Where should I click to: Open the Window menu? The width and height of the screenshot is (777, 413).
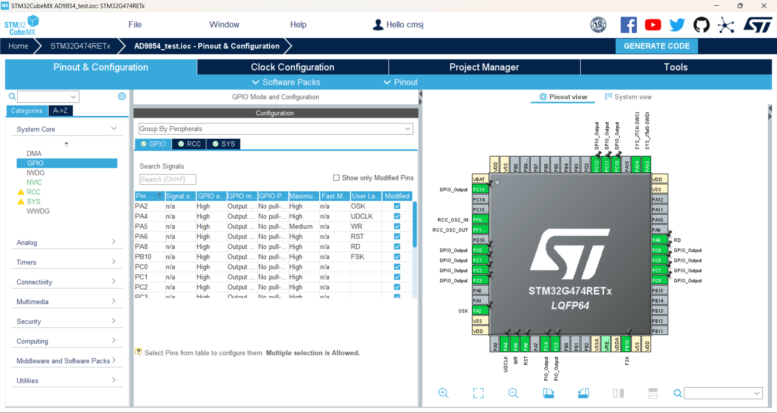click(x=224, y=25)
